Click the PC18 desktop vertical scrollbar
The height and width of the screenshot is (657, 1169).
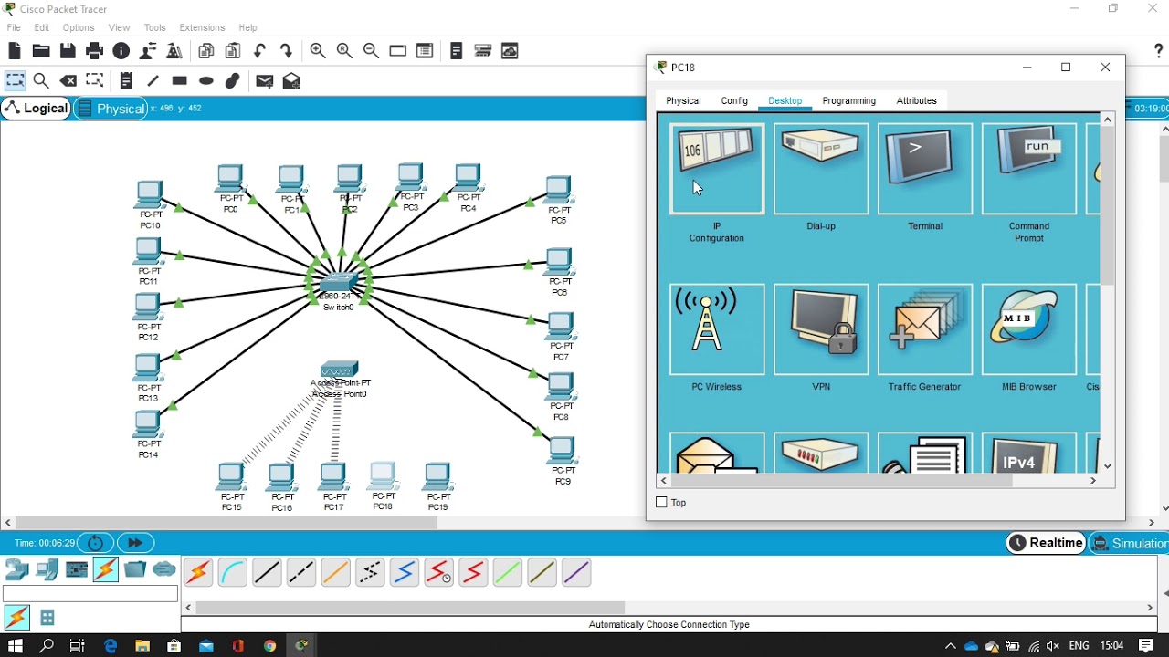tap(1108, 206)
